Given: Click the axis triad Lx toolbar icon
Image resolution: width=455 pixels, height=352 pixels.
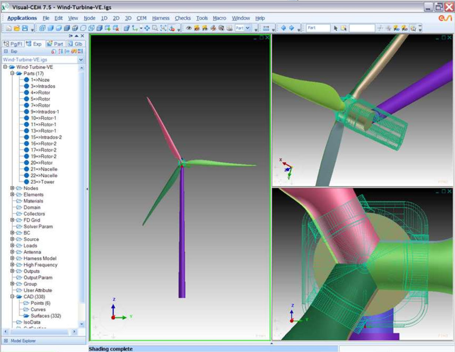Looking at the screenshot, I should [x=135, y=28].
